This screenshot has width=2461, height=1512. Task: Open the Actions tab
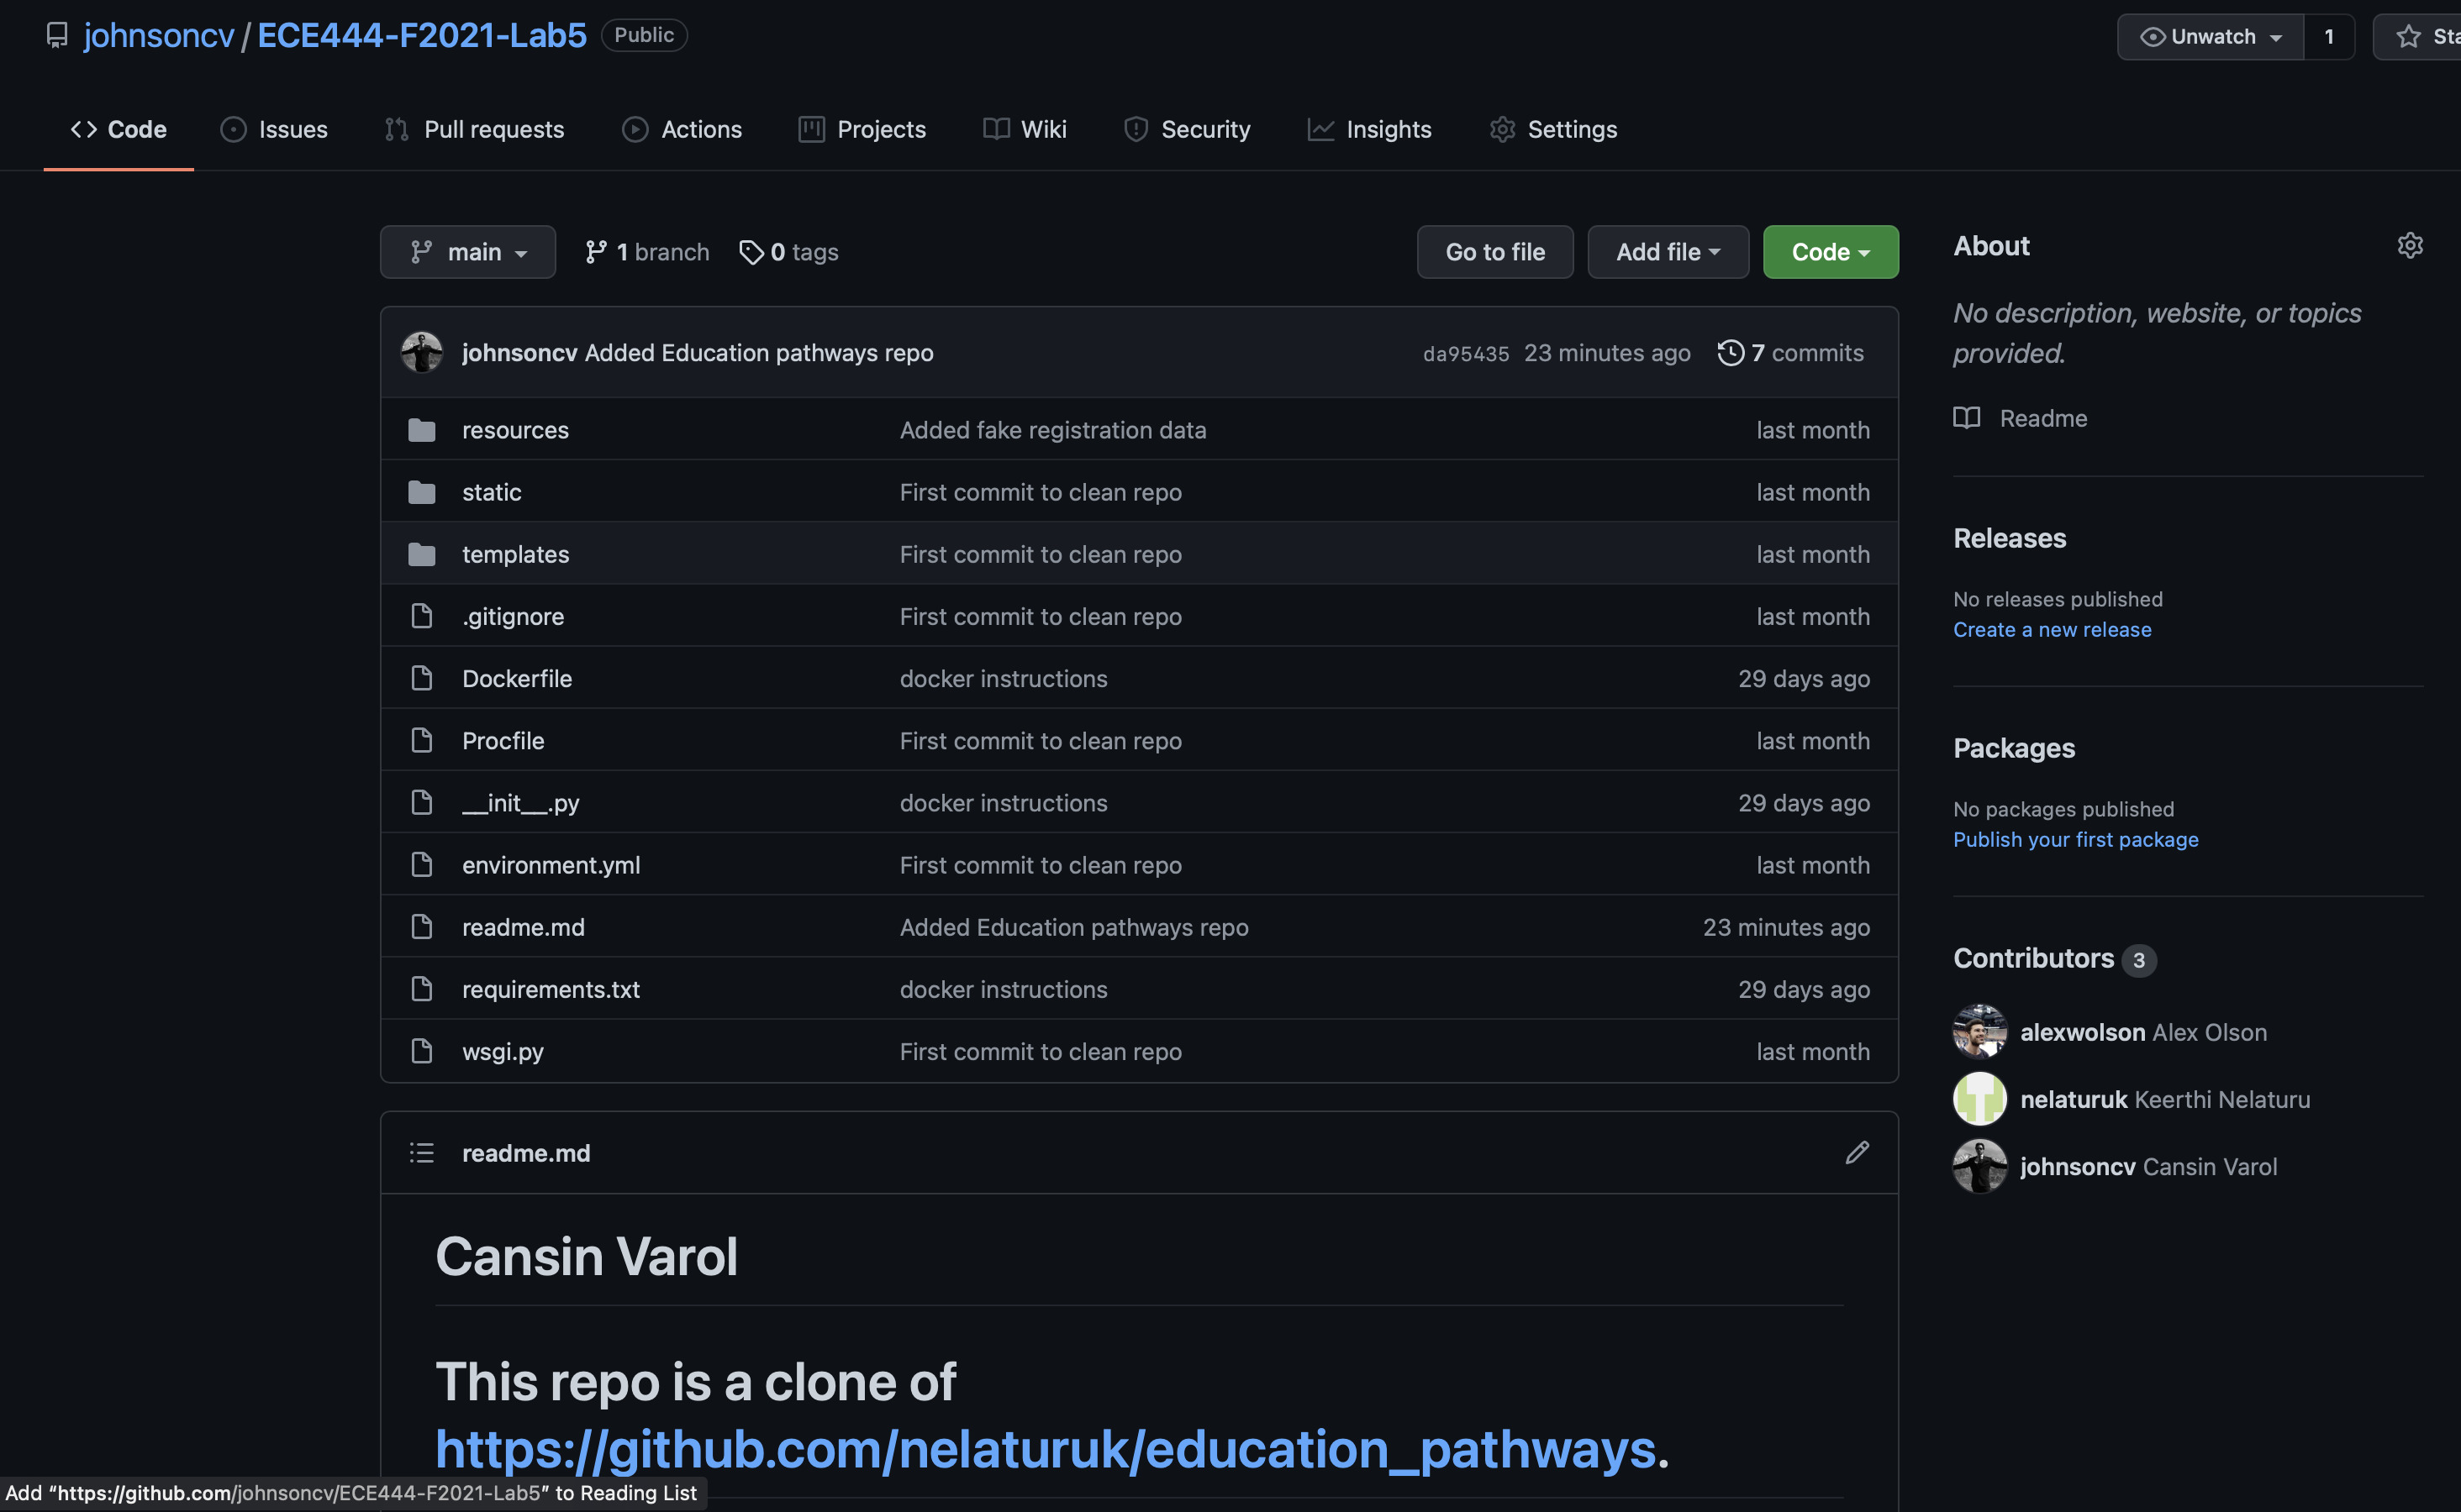(x=682, y=129)
